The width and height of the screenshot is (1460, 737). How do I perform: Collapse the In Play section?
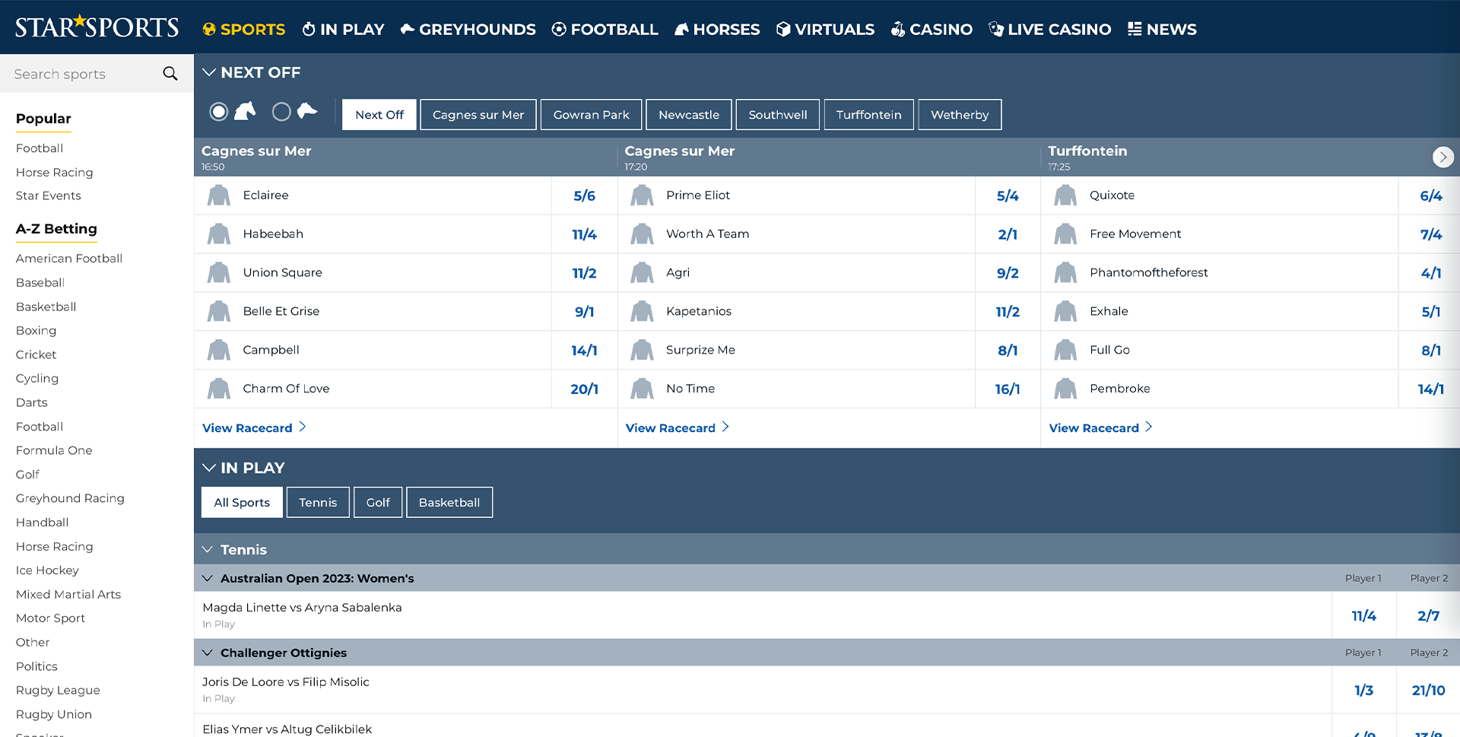pyautogui.click(x=209, y=468)
